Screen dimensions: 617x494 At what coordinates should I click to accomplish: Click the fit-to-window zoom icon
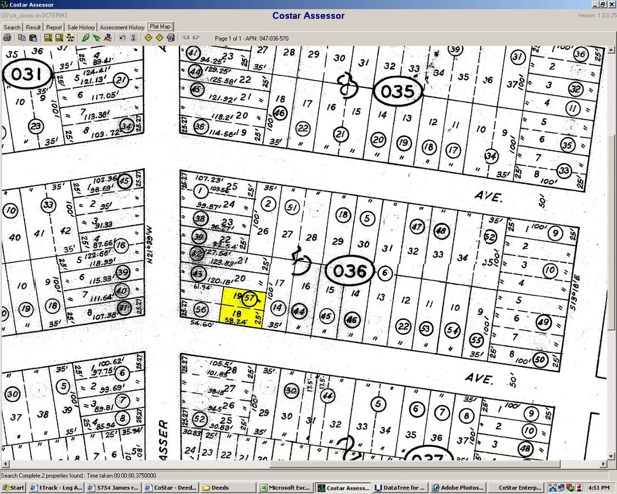pyautogui.click(x=70, y=38)
